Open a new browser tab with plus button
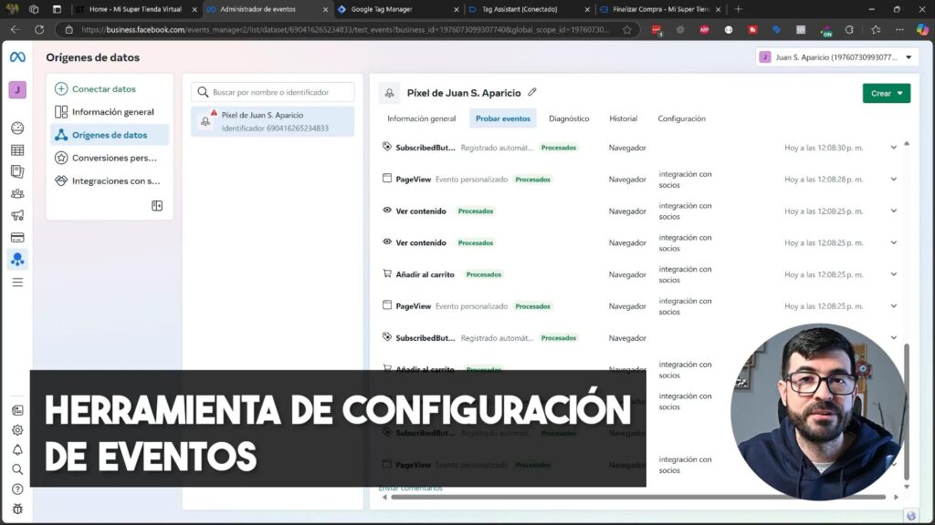This screenshot has width=935, height=525. pos(738,9)
